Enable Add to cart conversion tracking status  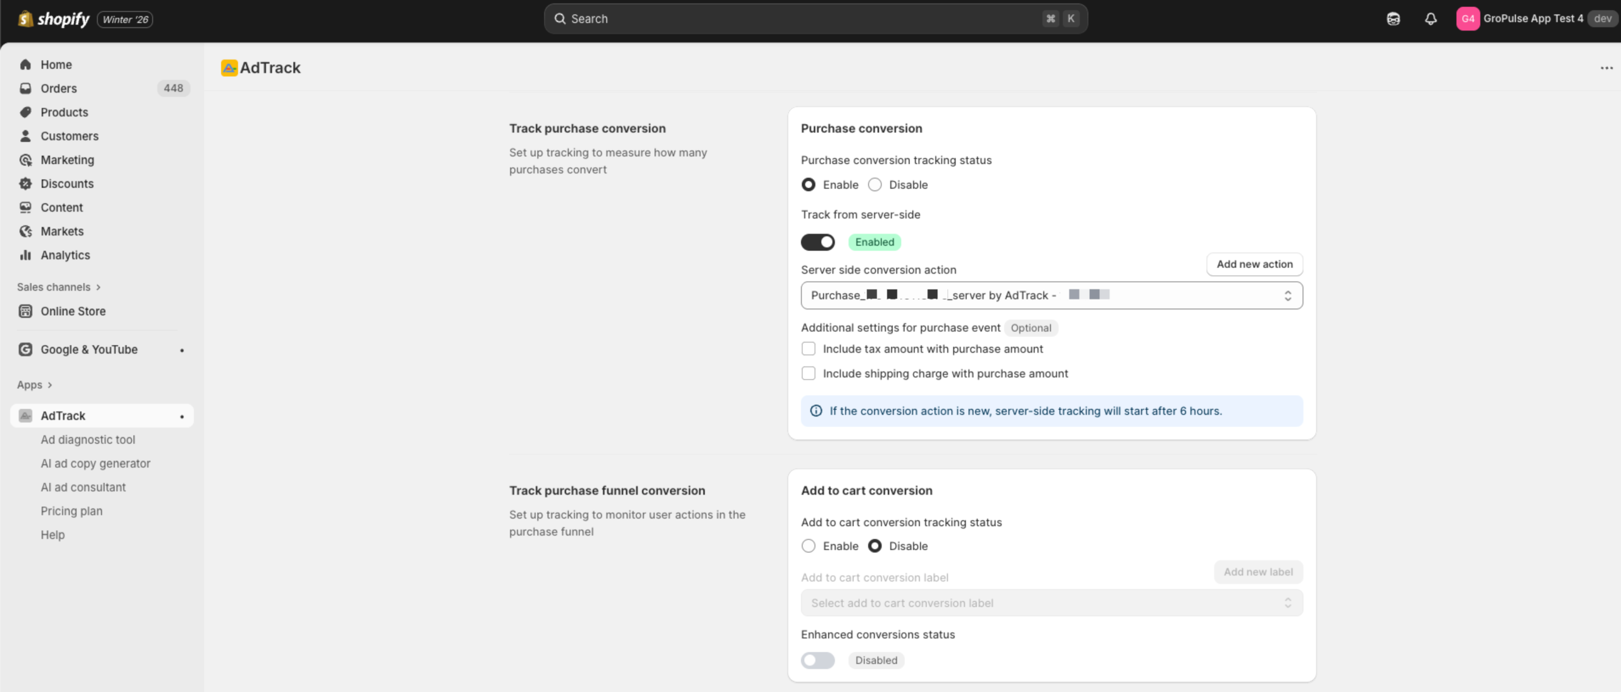809,546
